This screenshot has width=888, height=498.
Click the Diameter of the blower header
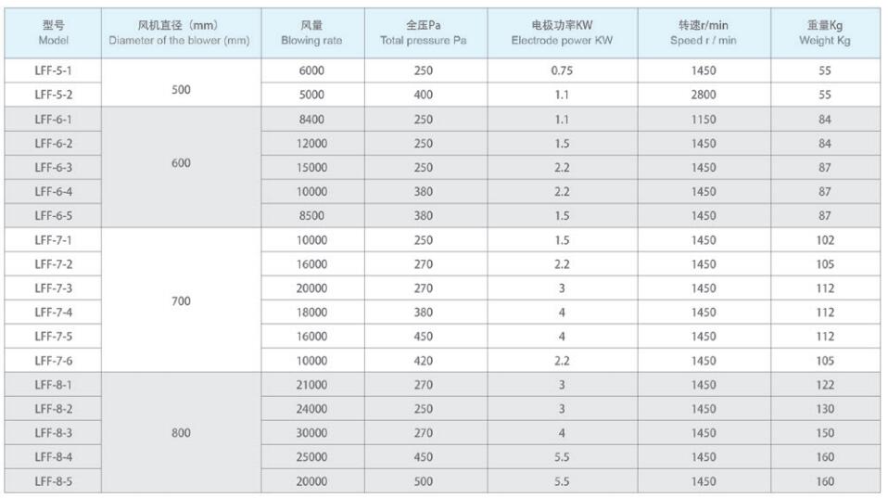click(x=180, y=34)
